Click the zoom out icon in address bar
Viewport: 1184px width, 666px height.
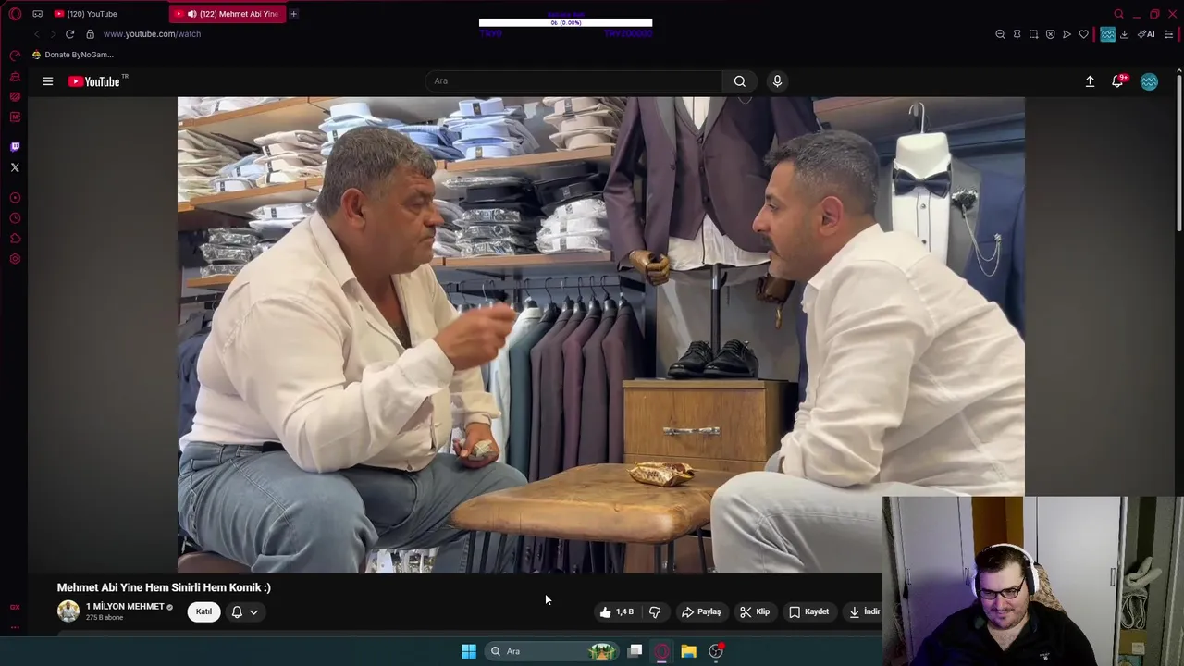(x=1000, y=34)
